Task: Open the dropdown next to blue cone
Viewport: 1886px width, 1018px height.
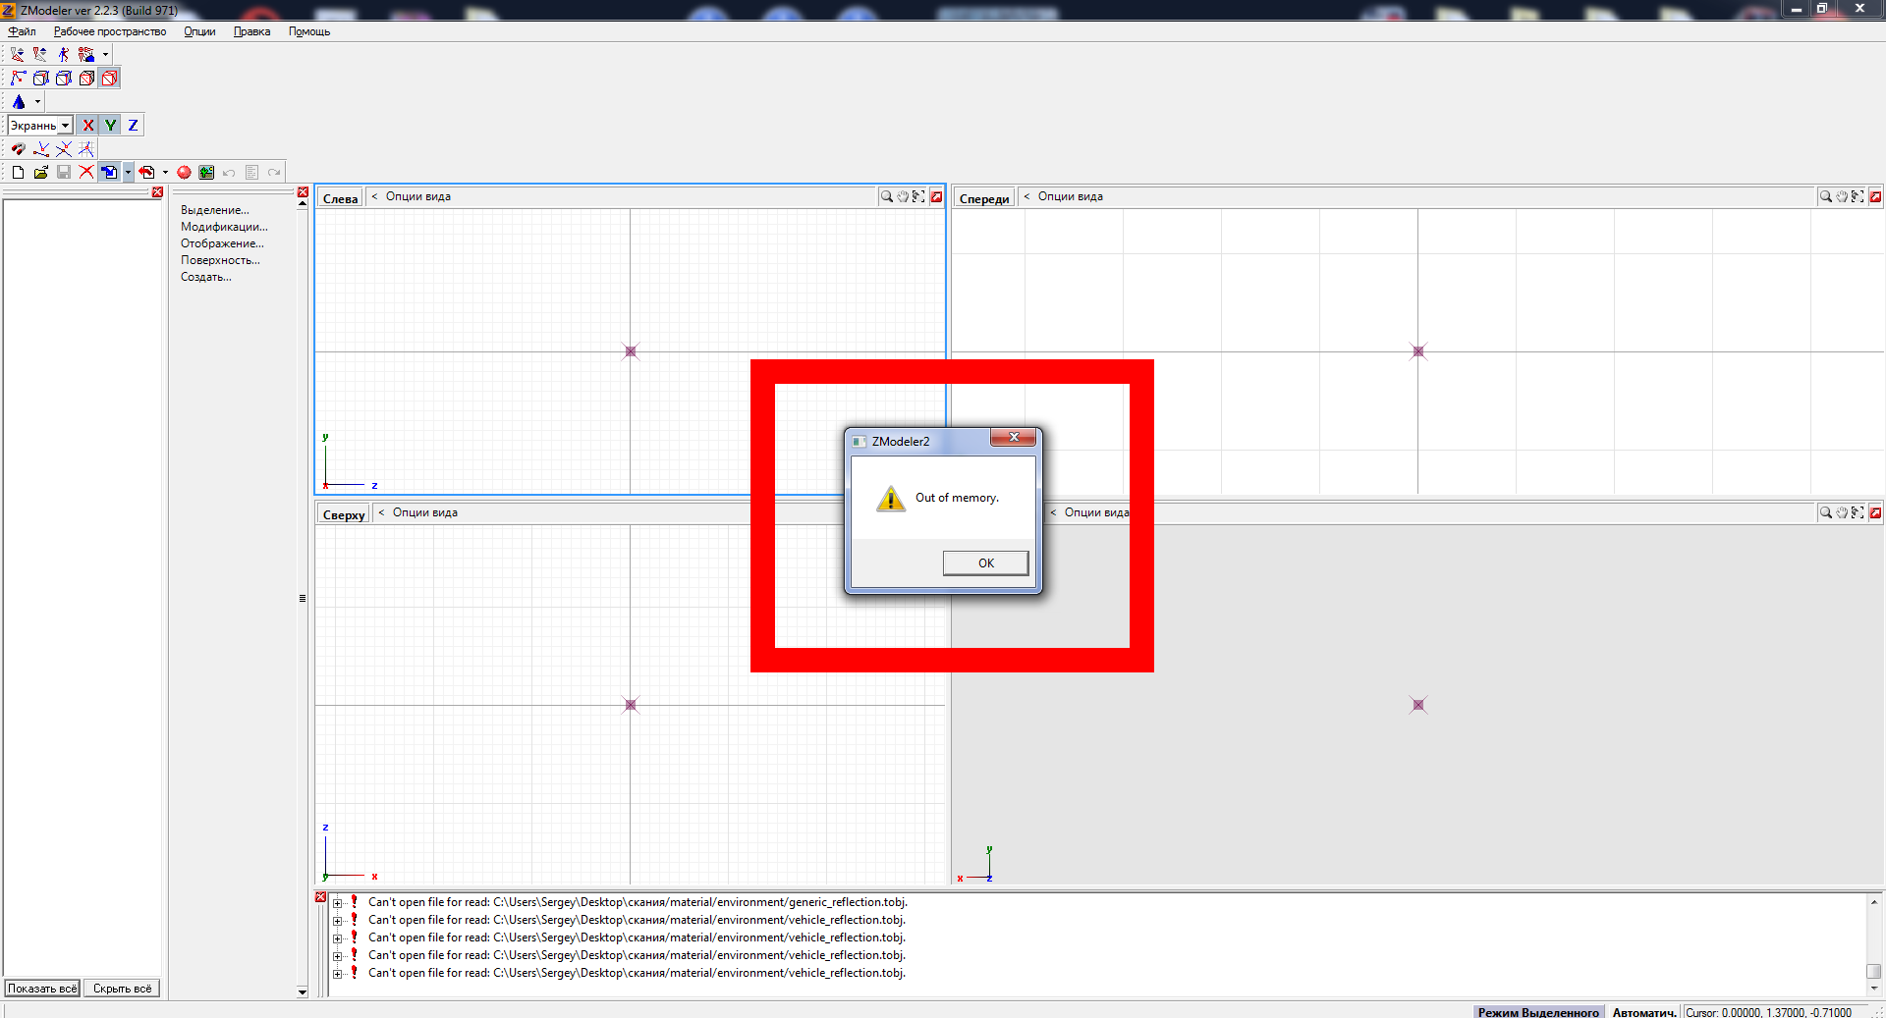Action: pos(37,101)
